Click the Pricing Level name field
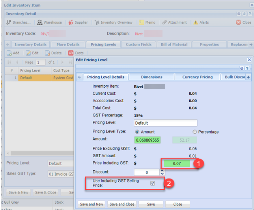 [165, 123]
